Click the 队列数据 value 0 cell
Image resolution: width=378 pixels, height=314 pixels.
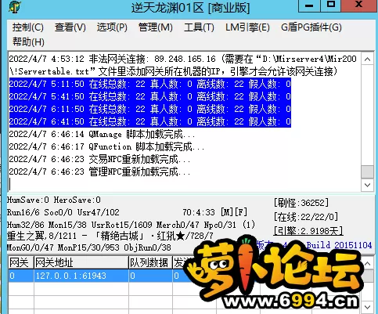[150, 276]
